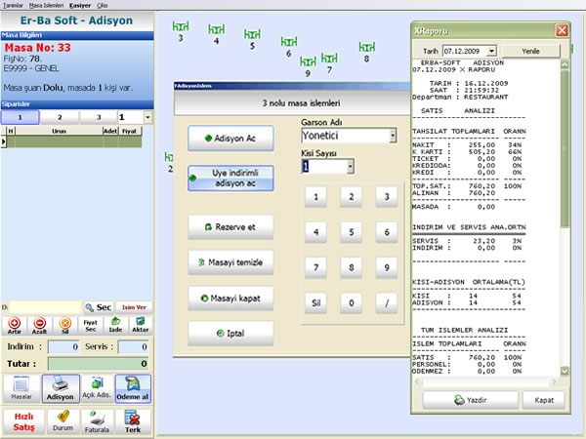
Task: Click XRaporu scrollbar down arrow
Action: click(565, 371)
